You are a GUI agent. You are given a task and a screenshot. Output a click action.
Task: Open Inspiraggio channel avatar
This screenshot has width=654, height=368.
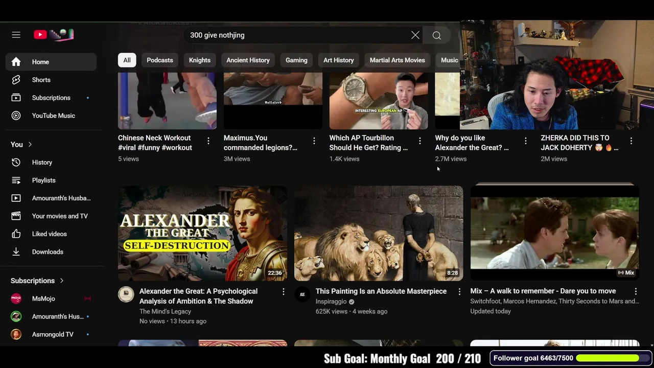tap(302, 294)
